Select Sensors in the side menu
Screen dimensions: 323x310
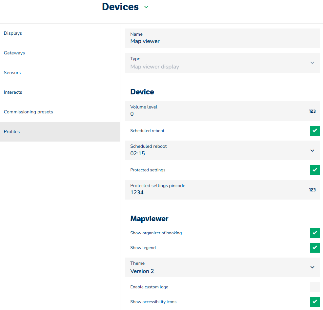click(x=12, y=73)
